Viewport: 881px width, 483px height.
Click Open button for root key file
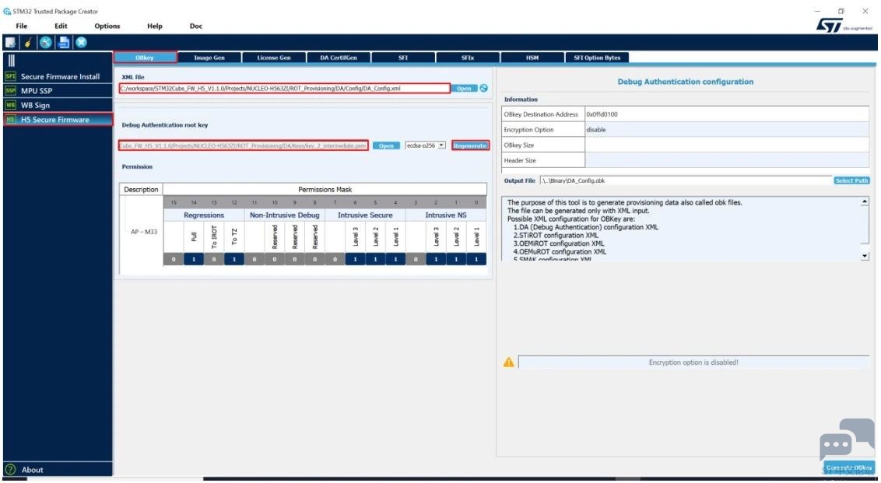[x=386, y=145]
